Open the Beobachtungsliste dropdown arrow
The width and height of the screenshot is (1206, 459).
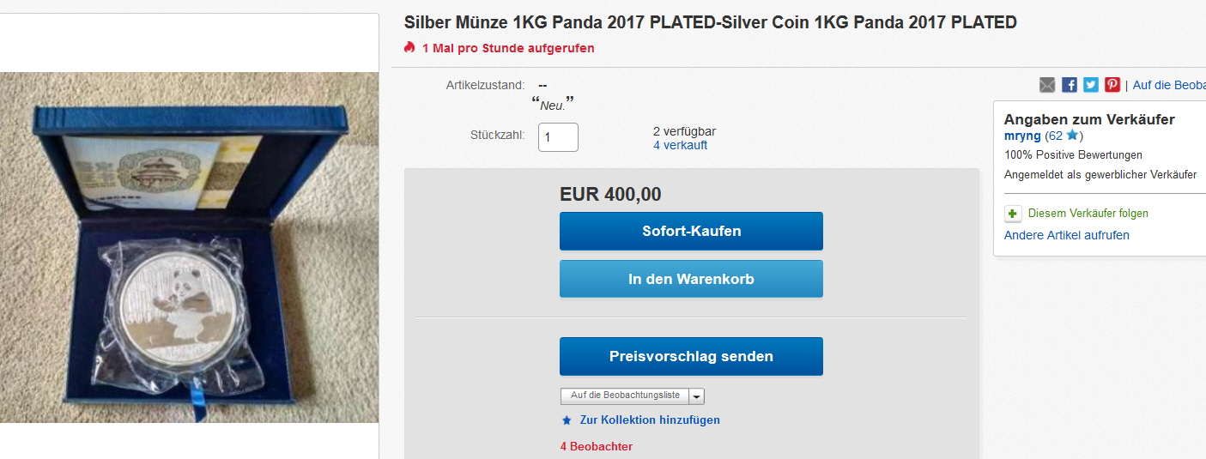[x=696, y=396]
